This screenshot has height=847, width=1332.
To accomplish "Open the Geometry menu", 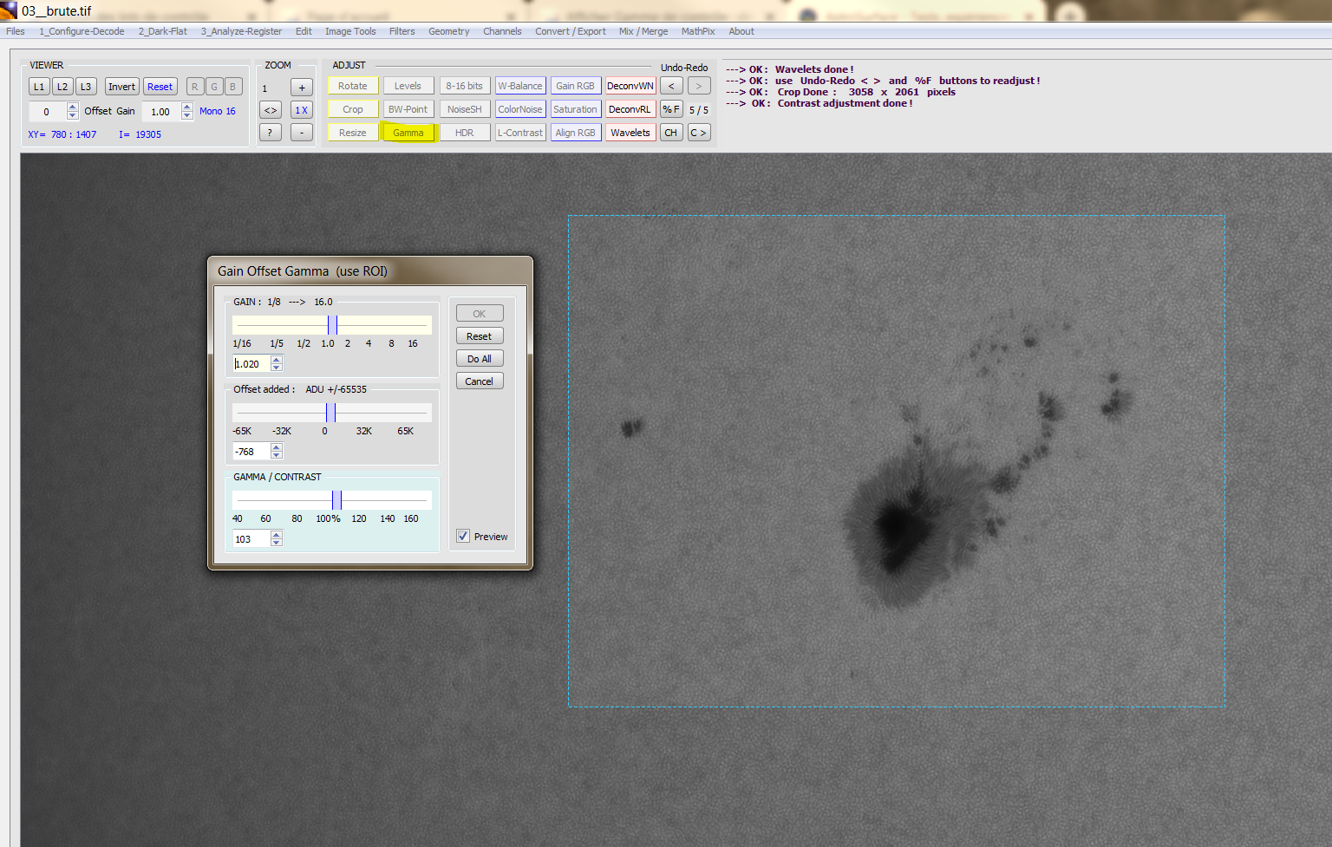I will [x=448, y=31].
